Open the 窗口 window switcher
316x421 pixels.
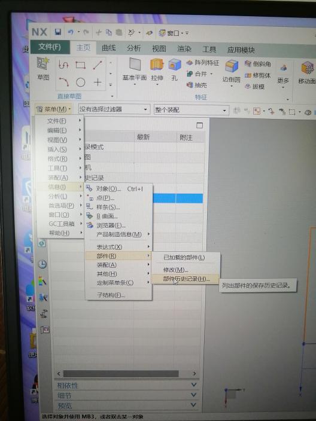[x=171, y=33]
